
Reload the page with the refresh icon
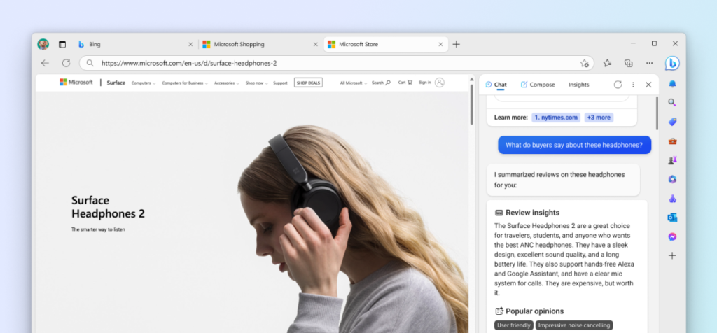[x=67, y=63]
